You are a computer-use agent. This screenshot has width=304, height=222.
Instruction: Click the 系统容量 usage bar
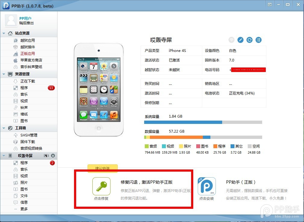pyautogui.click(x=203, y=122)
